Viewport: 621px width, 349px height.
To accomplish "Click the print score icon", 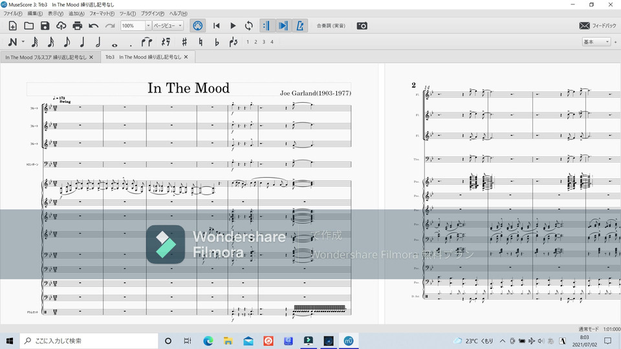I will pyautogui.click(x=78, y=26).
